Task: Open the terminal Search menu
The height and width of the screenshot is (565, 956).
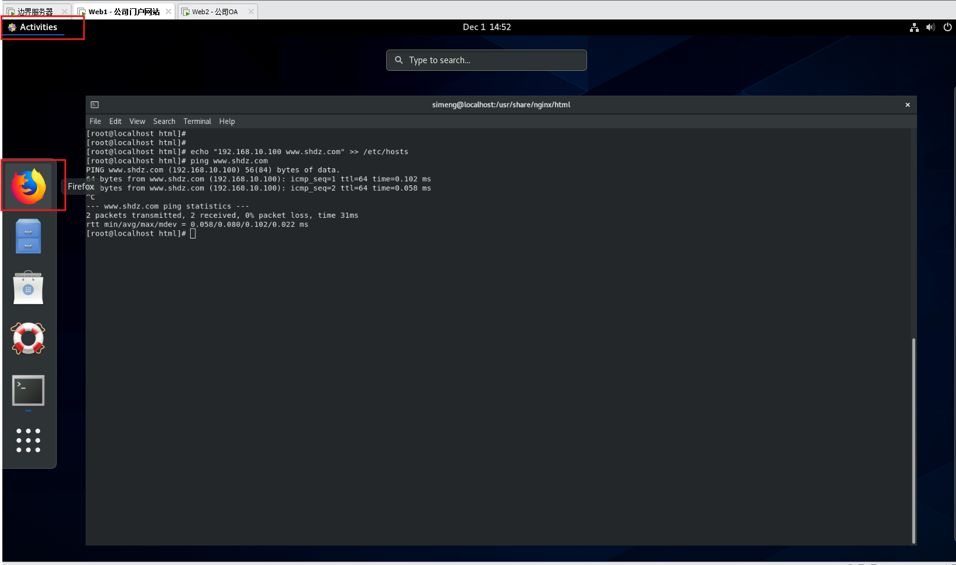Action: [164, 122]
